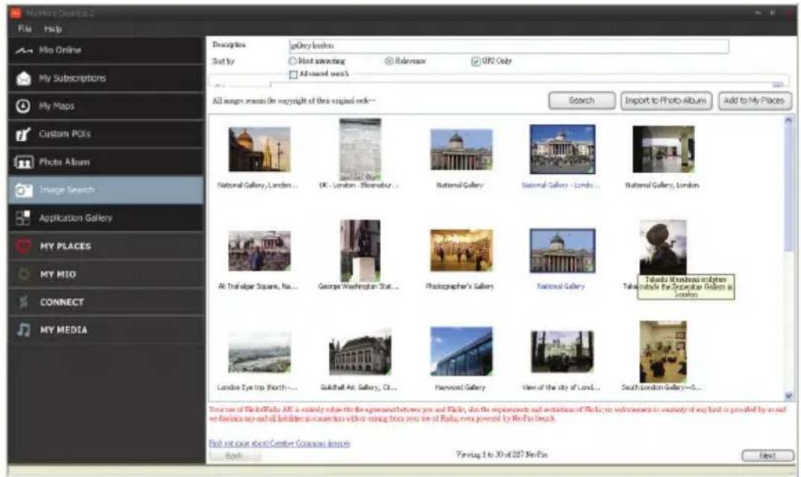The width and height of the screenshot is (801, 477).
Task: Open the Photo Album section
Action: (x=106, y=162)
